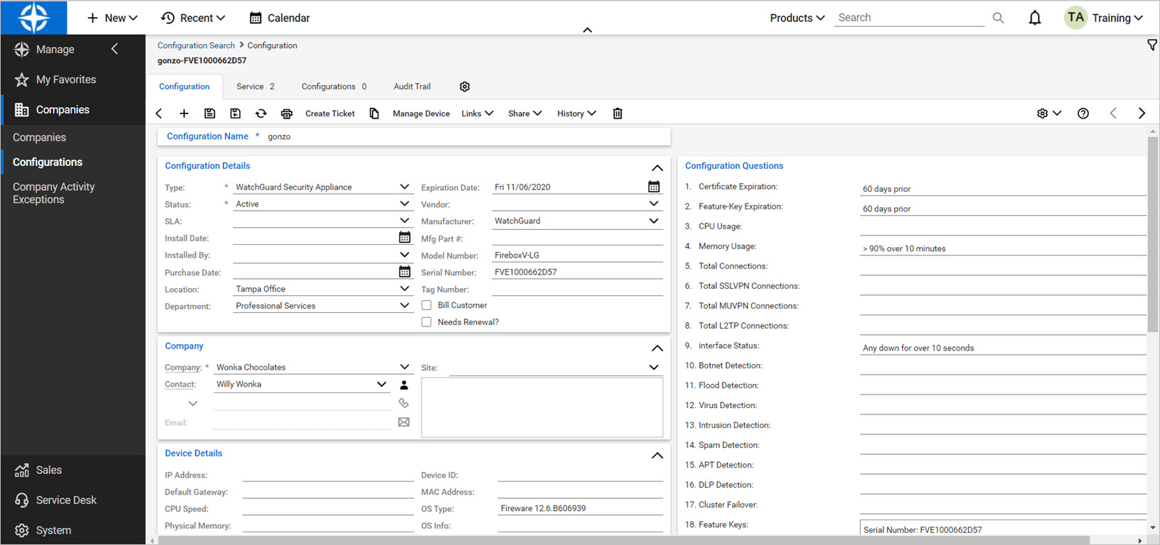Switch to the Audit Trail tab
The width and height of the screenshot is (1160, 545).
[412, 87]
